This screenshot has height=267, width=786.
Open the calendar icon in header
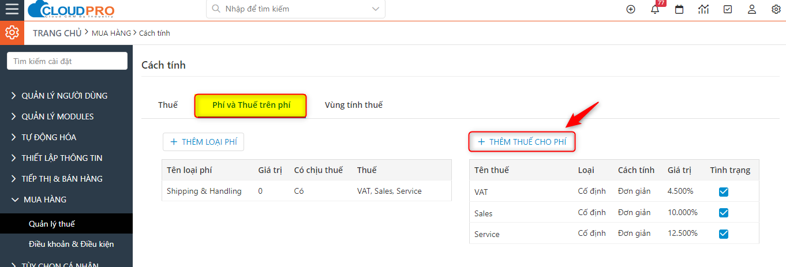coord(679,9)
